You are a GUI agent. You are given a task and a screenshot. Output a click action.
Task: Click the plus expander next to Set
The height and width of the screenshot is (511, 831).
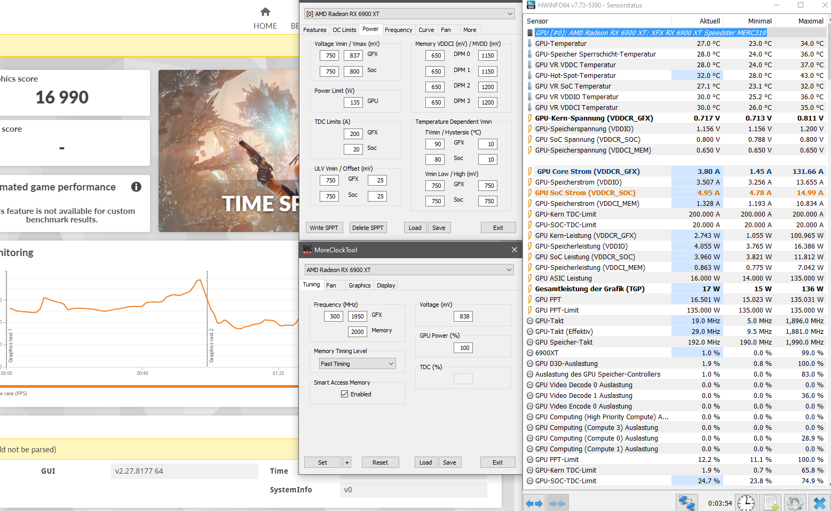coord(347,462)
